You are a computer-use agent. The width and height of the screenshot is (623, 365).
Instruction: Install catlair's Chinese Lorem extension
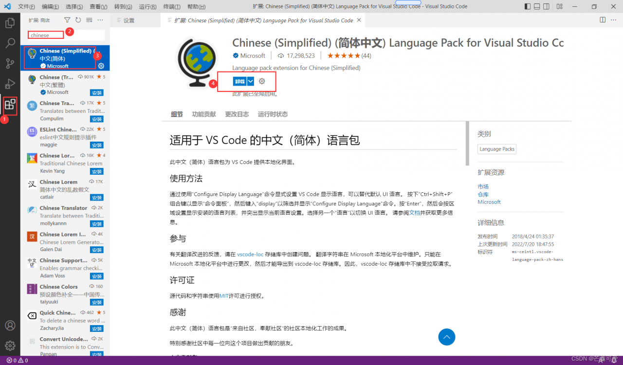coord(97,198)
